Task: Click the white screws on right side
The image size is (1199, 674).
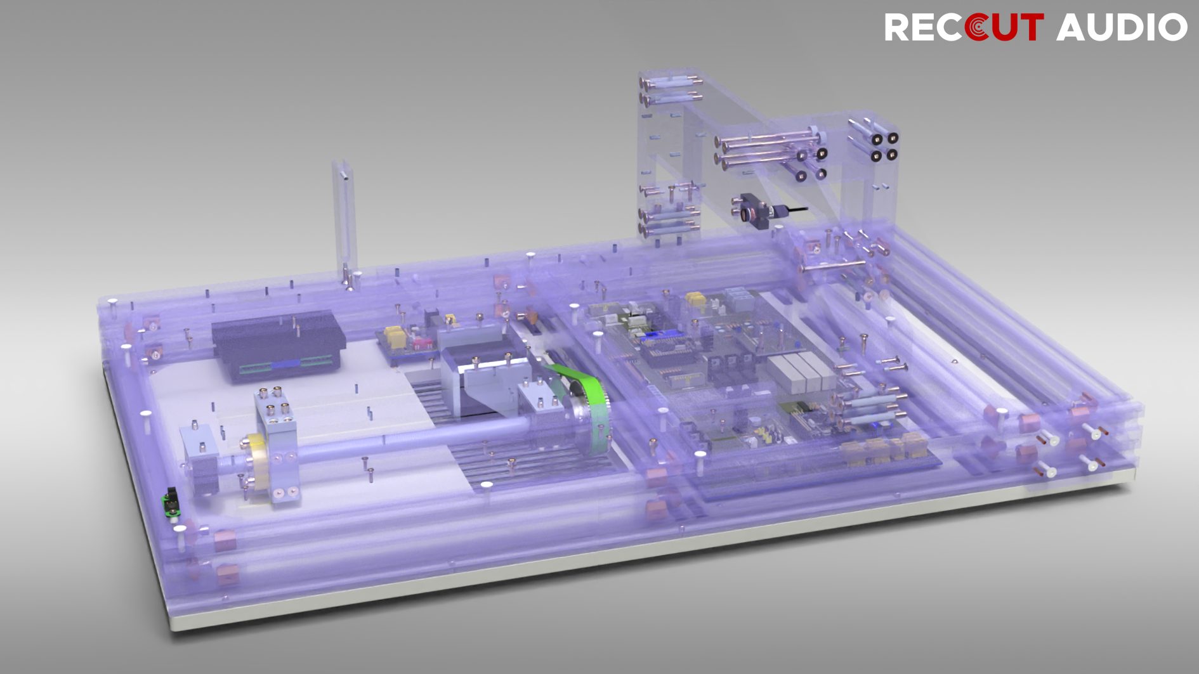Action: [1071, 451]
